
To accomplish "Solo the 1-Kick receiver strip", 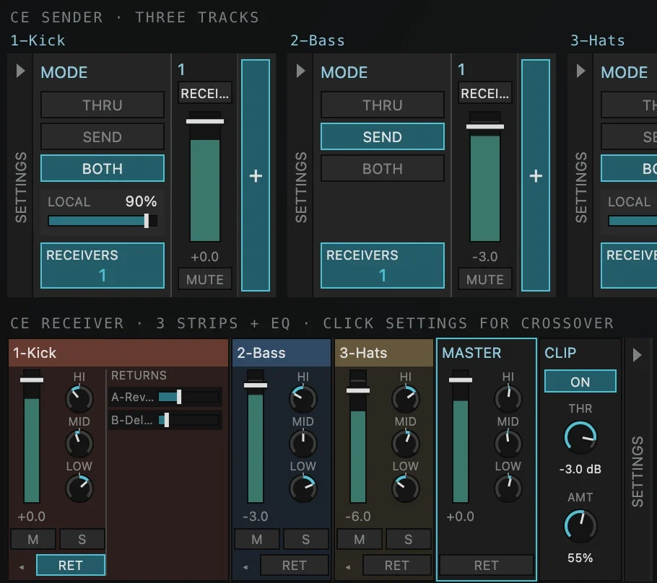I will point(82,539).
